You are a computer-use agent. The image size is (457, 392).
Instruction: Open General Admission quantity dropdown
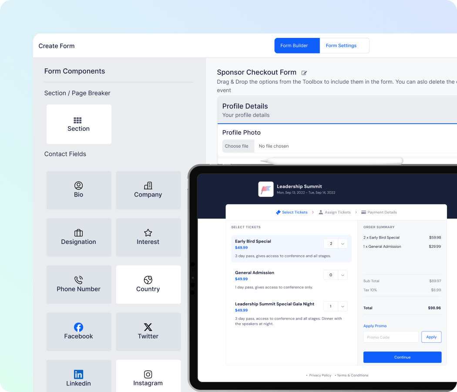pos(343,275)
